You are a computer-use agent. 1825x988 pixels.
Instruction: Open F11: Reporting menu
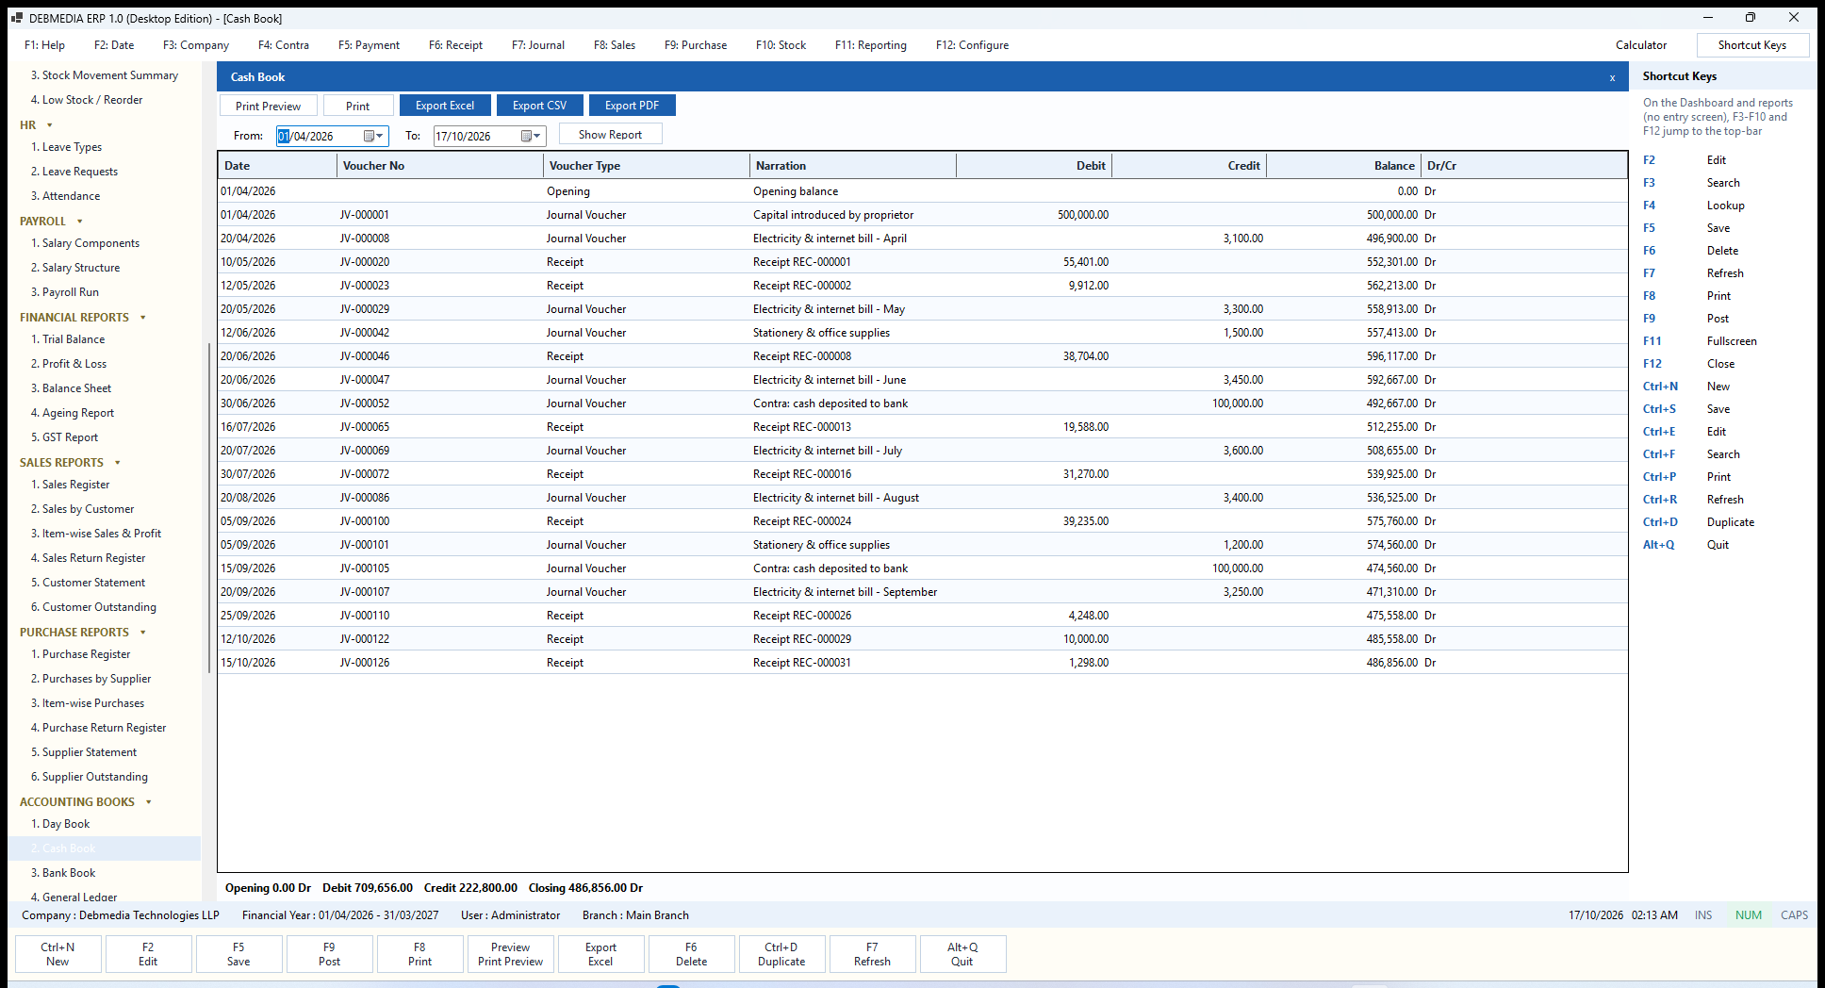[871, 45]
